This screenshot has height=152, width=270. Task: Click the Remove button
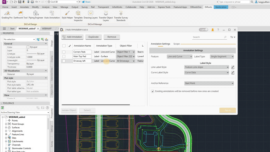pos(112,37)
